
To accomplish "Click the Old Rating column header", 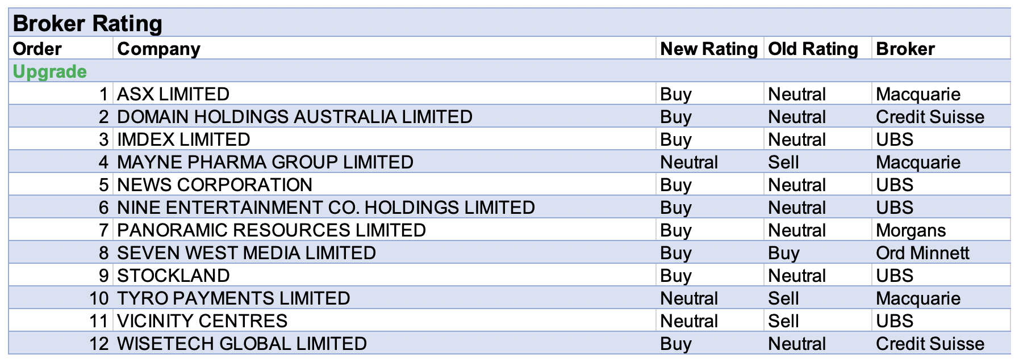I will click(812, 49).
